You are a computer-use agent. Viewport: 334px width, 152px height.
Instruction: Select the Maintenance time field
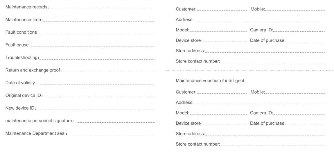click(99, 21)
